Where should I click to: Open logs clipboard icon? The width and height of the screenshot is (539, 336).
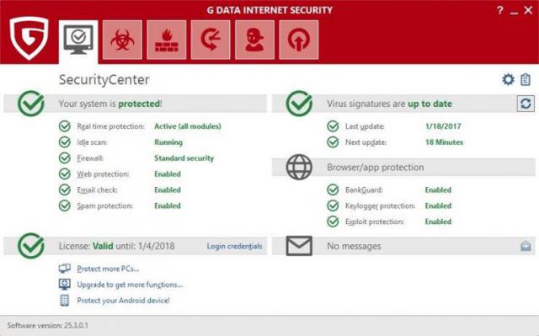(526, 79)
